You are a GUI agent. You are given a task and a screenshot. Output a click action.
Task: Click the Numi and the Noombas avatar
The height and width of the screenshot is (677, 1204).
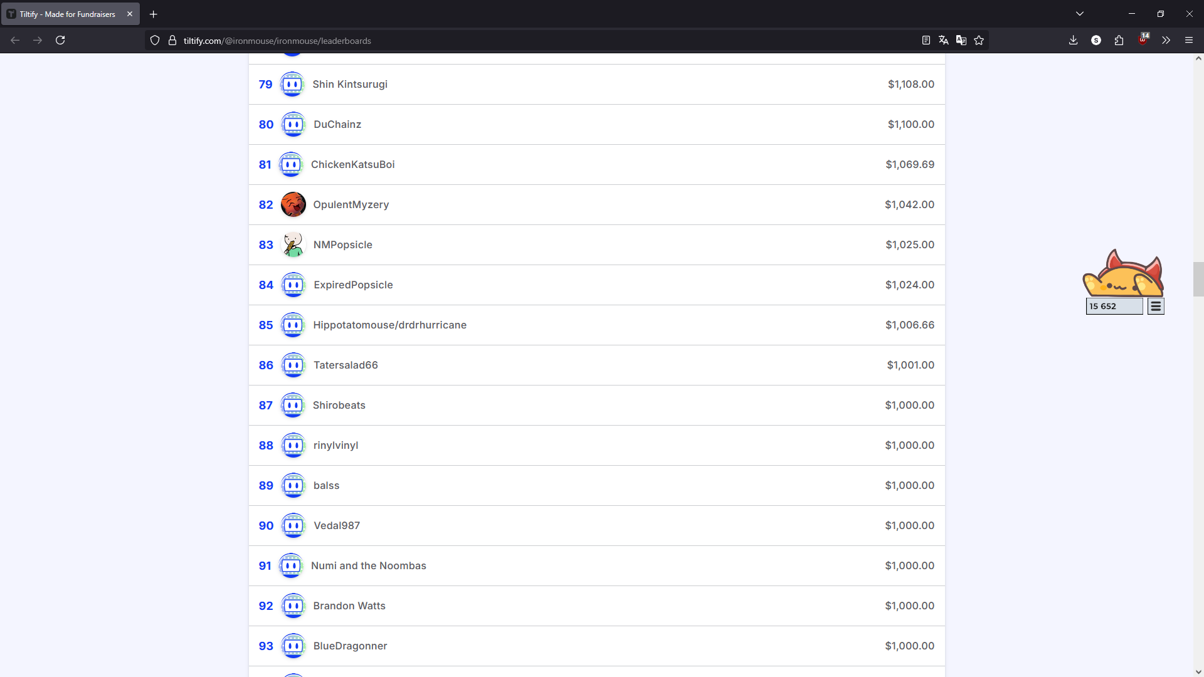coord(291,565)
